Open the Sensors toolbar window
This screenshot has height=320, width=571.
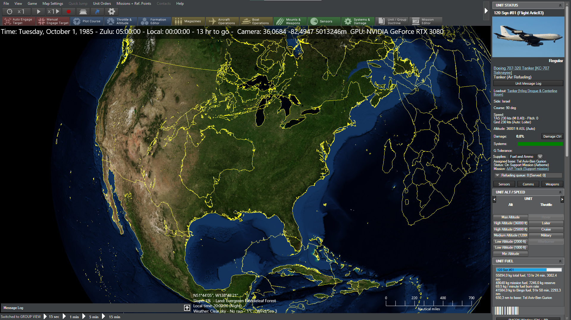click(324, 21)
